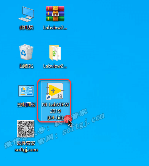
Task: Click the Labview2... label under the folder
Action: 55,66
